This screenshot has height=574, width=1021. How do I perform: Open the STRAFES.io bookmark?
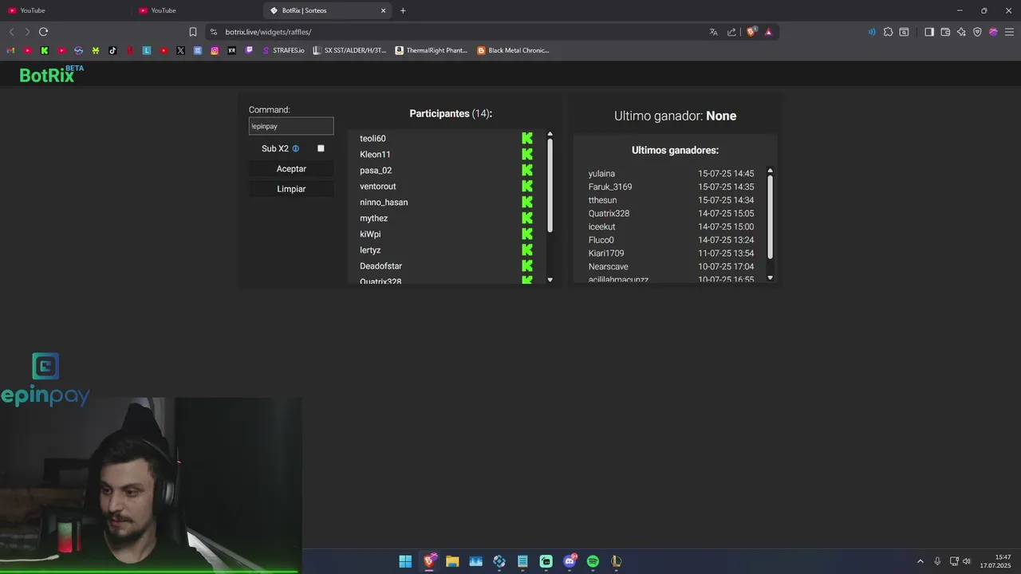click(x=283, y=50)
